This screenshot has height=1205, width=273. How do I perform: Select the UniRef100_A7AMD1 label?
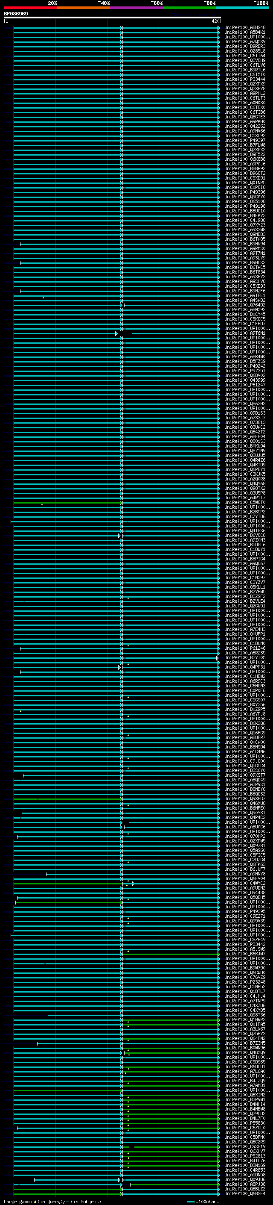245,1086
